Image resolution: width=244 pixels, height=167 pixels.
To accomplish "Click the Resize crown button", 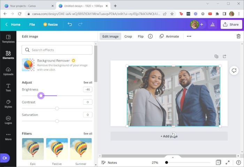I will click(51, 25).
